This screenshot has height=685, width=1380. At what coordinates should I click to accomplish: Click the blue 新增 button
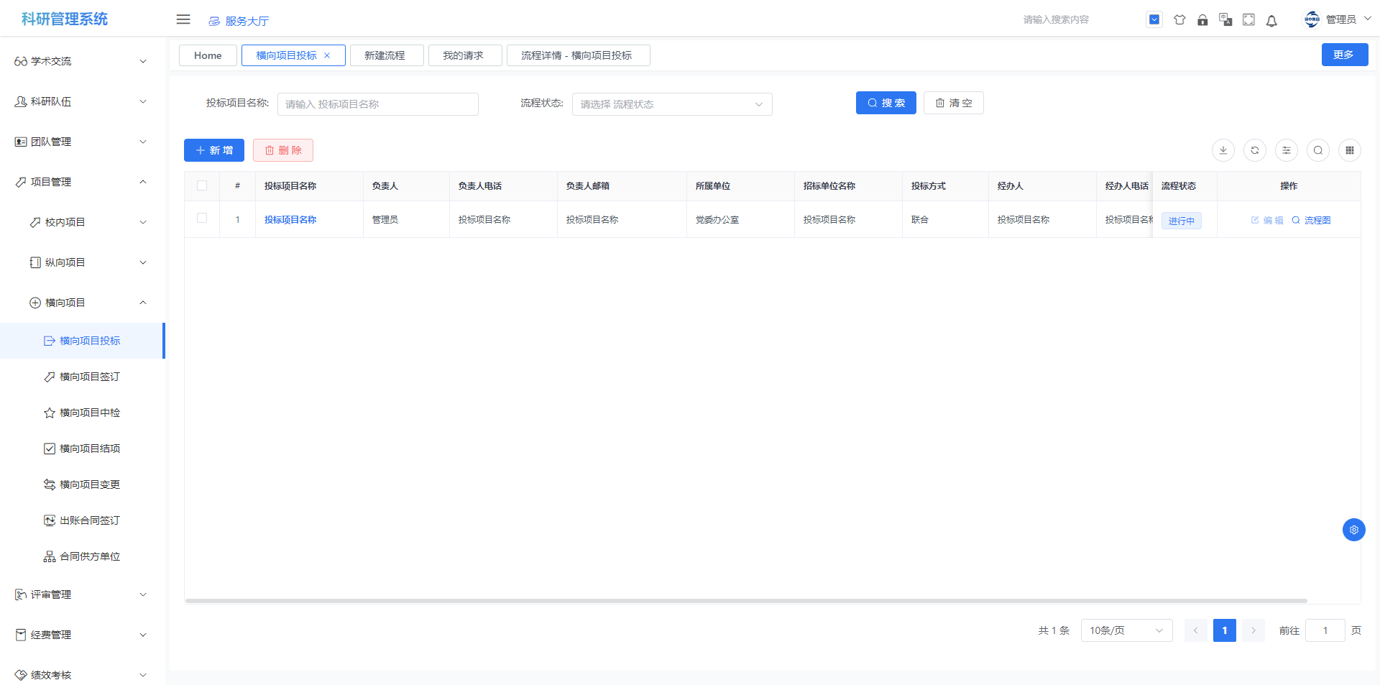(214, 150)
